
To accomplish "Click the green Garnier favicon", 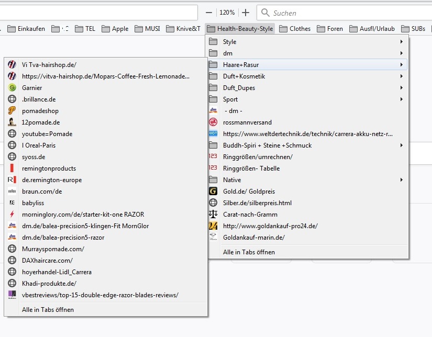I will click(12, 88).
